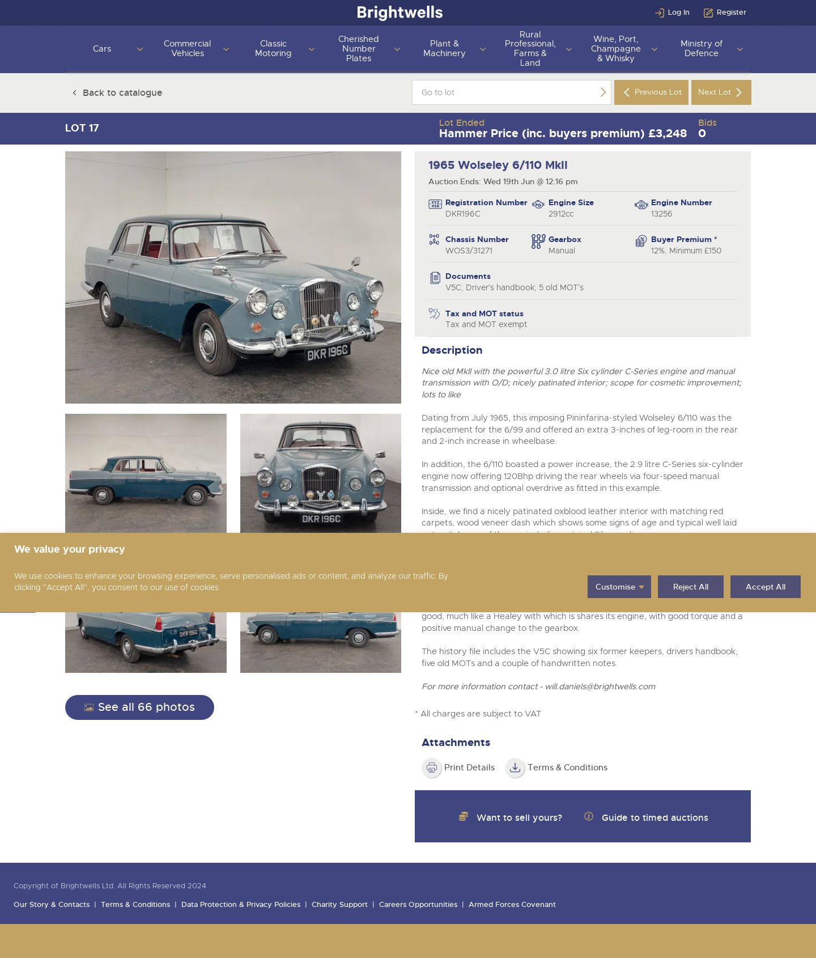The image size is (816, 958).
Task: Click See all 66 photos button
Action: [139, 707]
